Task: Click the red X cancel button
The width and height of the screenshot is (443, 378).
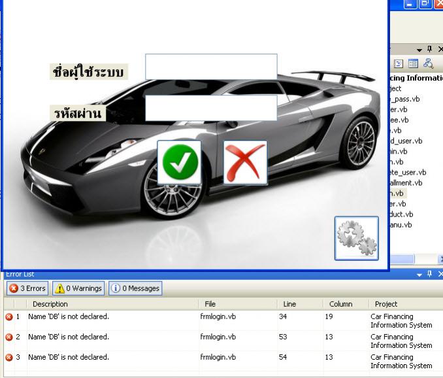Action: (x=245, y=162)
